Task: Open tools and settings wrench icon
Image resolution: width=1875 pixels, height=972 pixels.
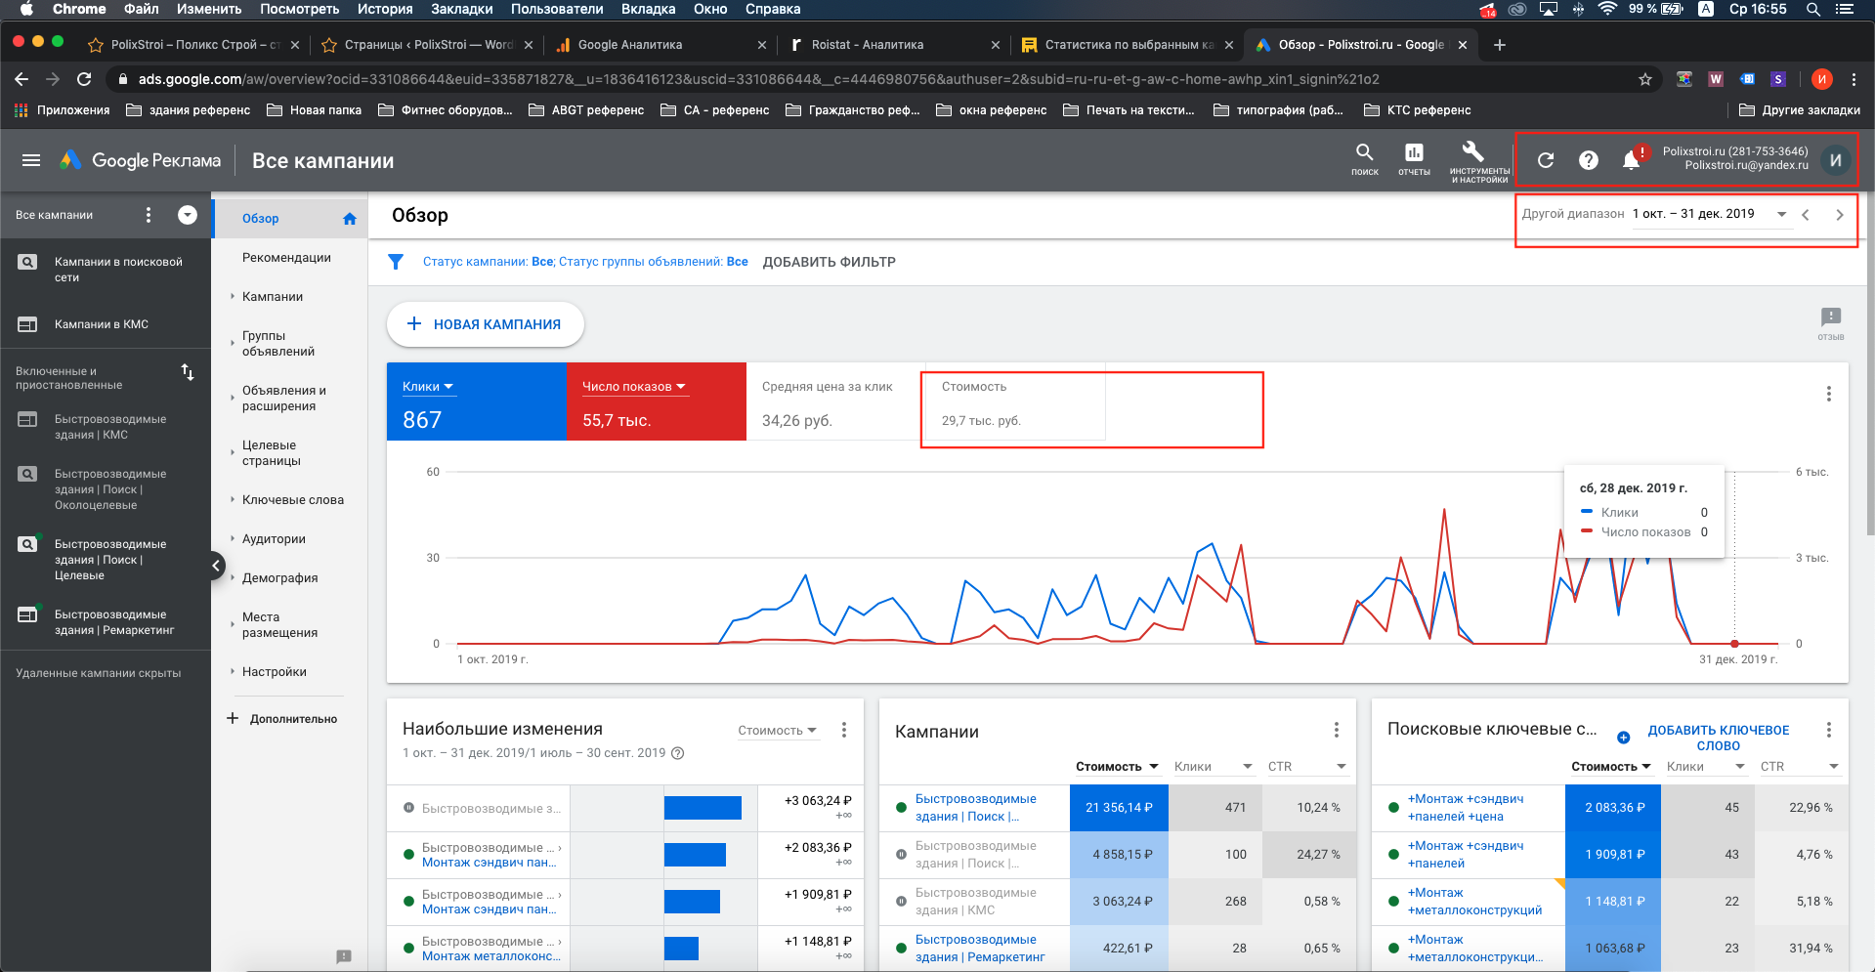Action: [1473, 151]
